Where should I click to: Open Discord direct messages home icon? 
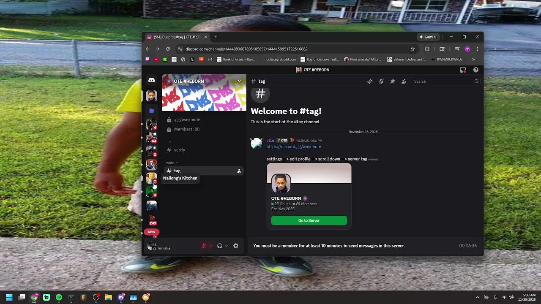click(x=151, y=80)
